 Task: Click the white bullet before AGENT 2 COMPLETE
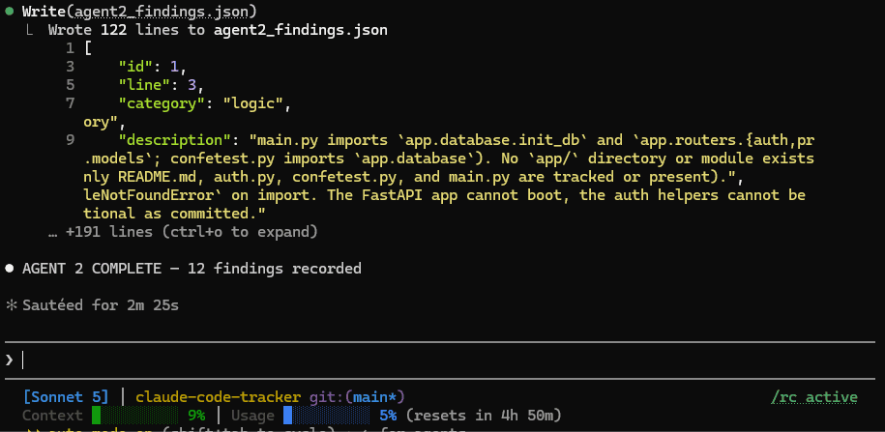click(x=9, y=269)
